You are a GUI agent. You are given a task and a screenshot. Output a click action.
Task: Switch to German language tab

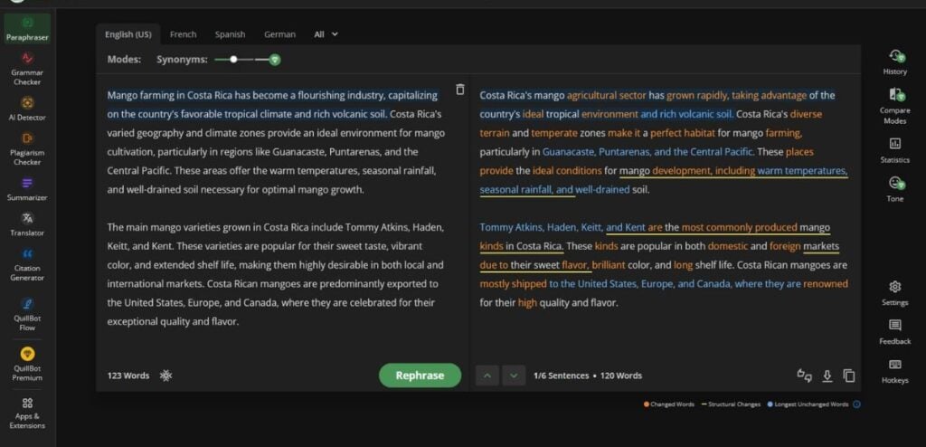[x=280, y=34]
